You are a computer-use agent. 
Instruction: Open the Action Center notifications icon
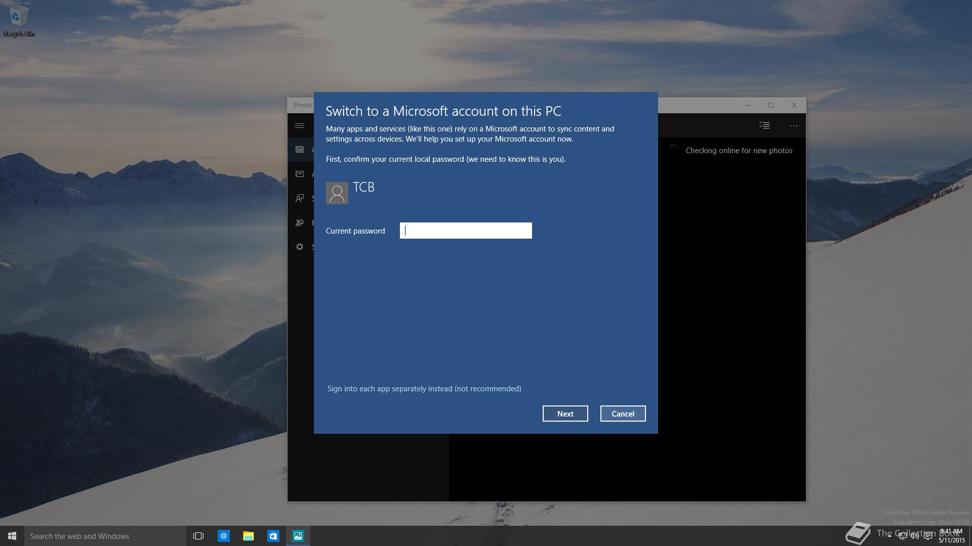(928, 536)
